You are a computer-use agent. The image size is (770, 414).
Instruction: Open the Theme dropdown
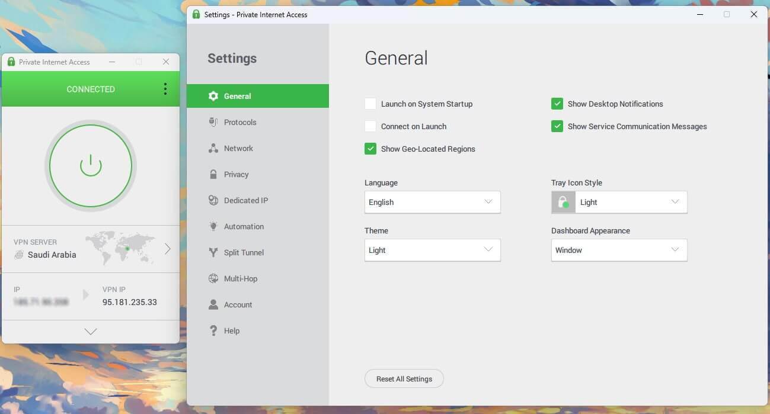point(433,250)
